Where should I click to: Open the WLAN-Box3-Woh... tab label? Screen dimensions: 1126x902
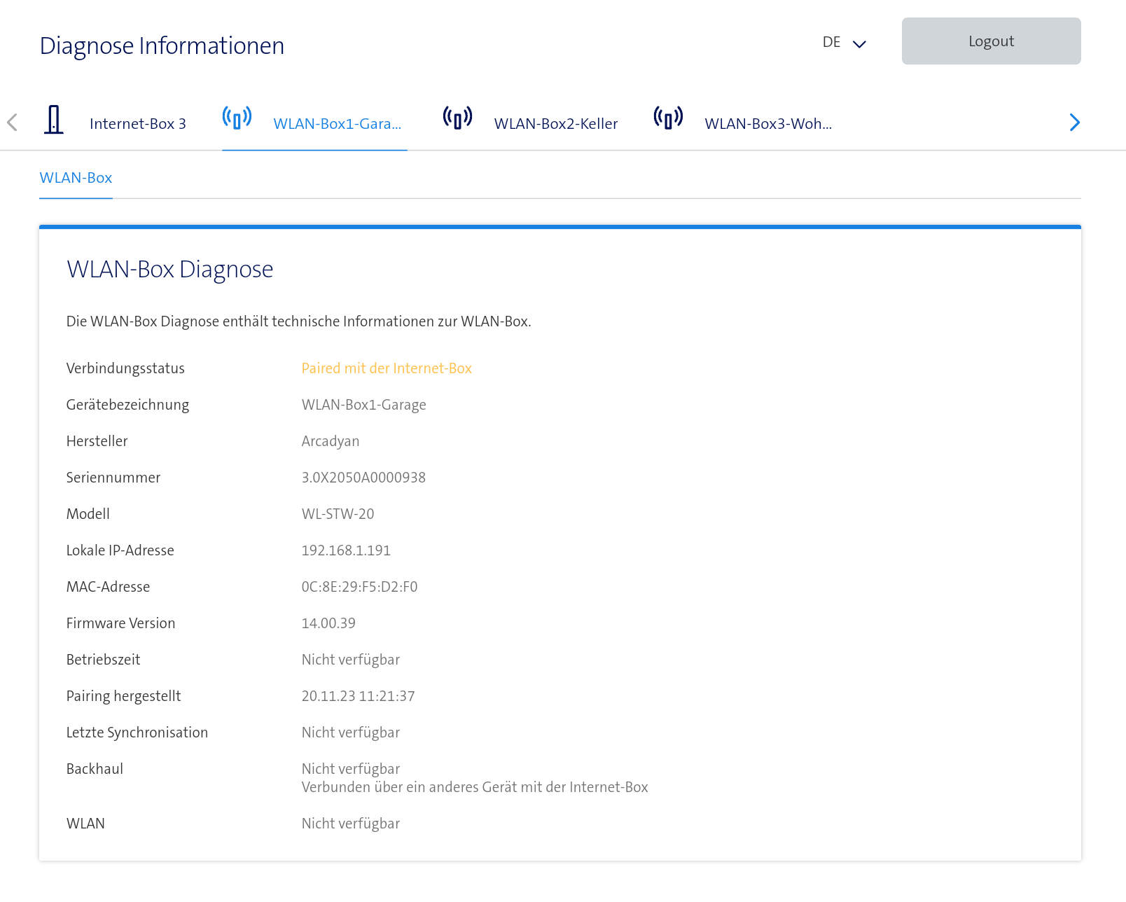tap(767, 124)
